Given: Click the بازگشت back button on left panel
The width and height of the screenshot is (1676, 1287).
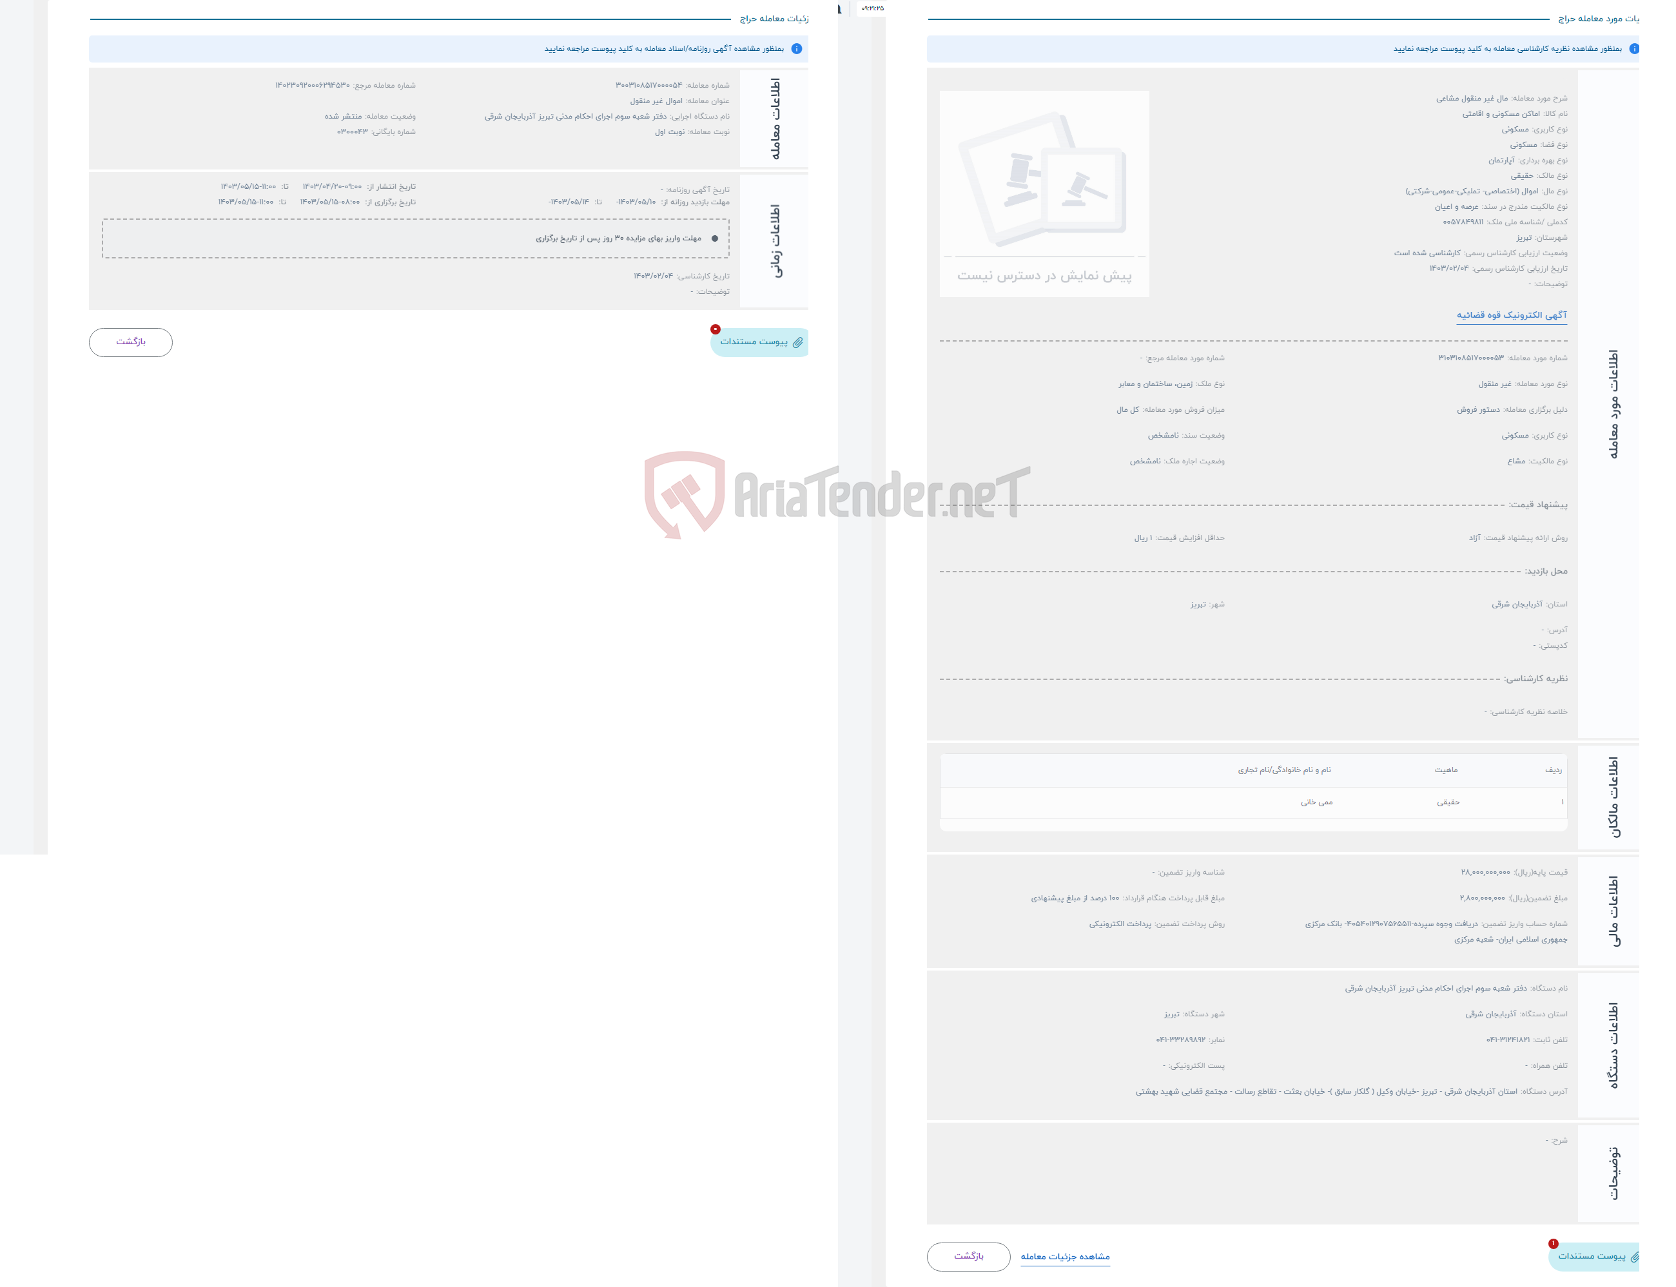Looking at the screenshot, I should pyautogui.click(x=130, y=341).
